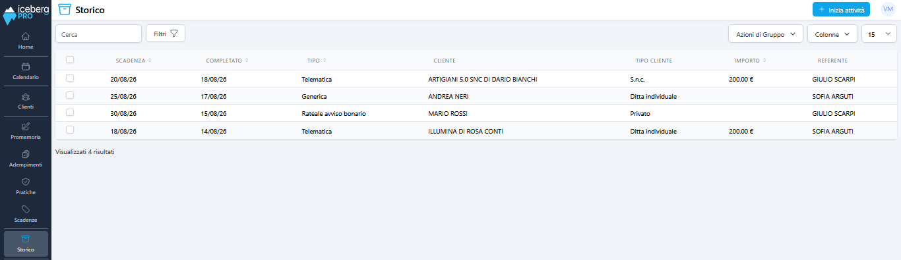
Task: Click the Storico archive icon in header
Action: [65, 9]
